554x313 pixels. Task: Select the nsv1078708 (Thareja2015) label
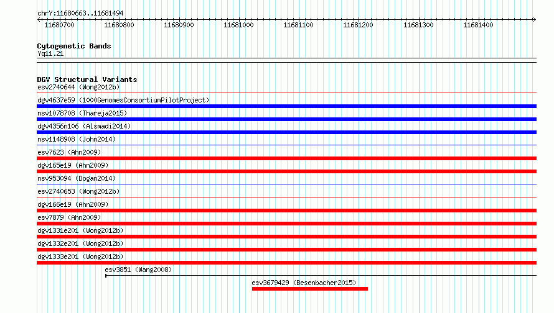[x=82, y=113]
